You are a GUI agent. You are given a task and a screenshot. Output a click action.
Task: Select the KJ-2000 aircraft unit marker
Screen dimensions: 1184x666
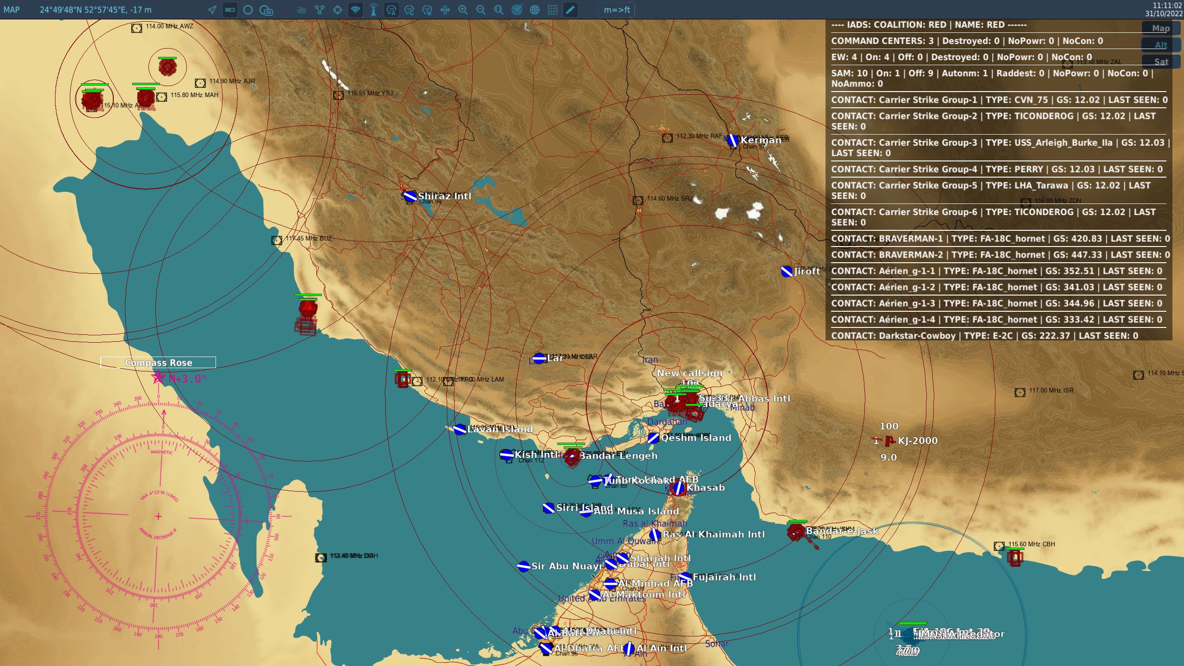click(x=889, y=441)
